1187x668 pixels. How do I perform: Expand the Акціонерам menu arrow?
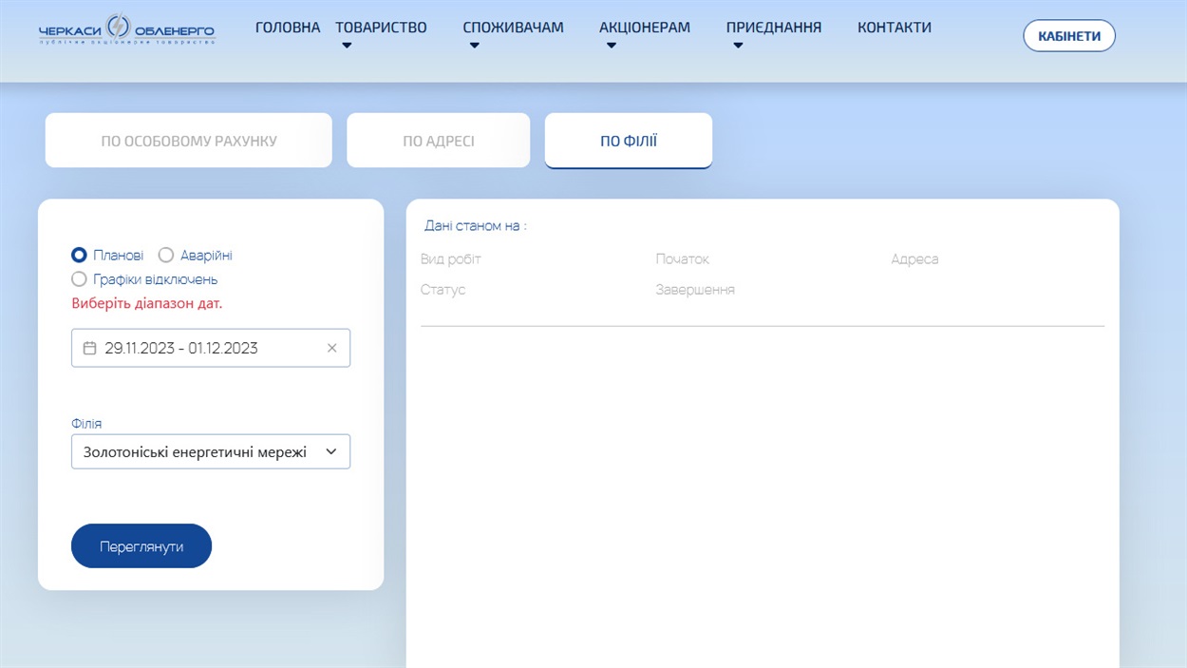pos(611,46)
